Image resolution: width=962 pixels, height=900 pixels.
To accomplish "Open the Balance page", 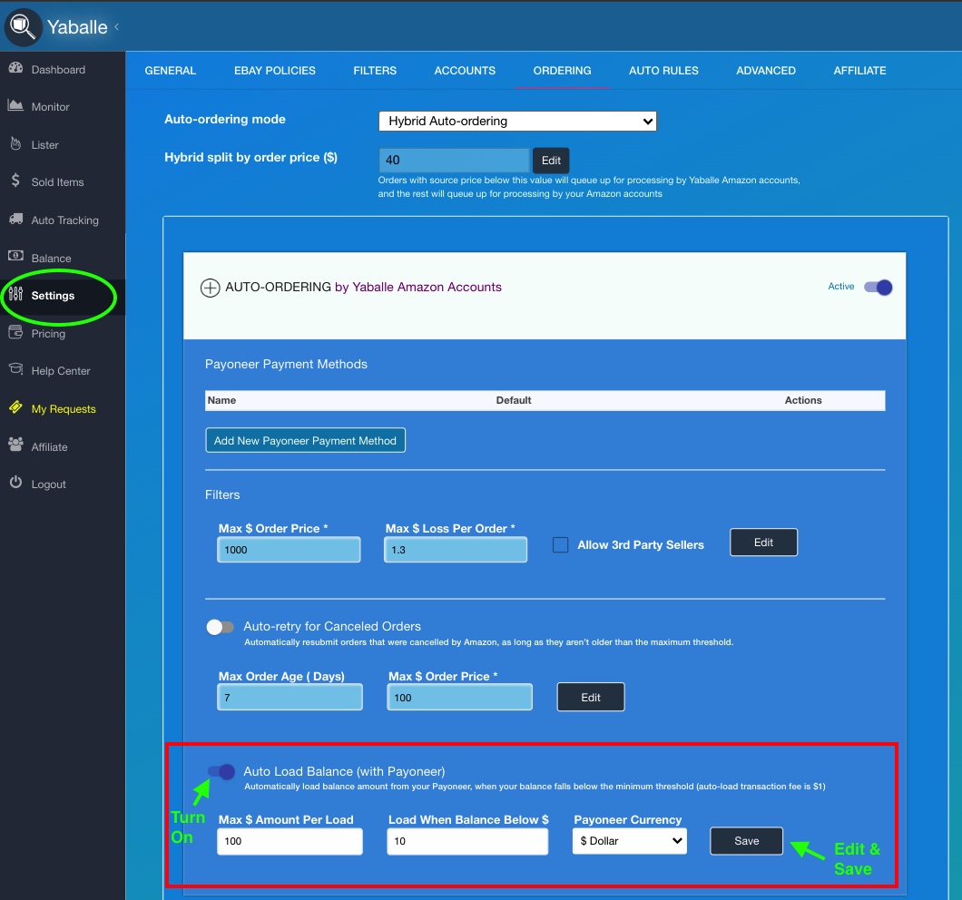I will pyautogui.click(x=52, y=259).
